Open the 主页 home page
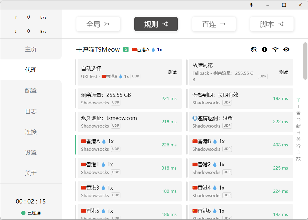This screenshot has height=220, width=308. coord(31,49)
